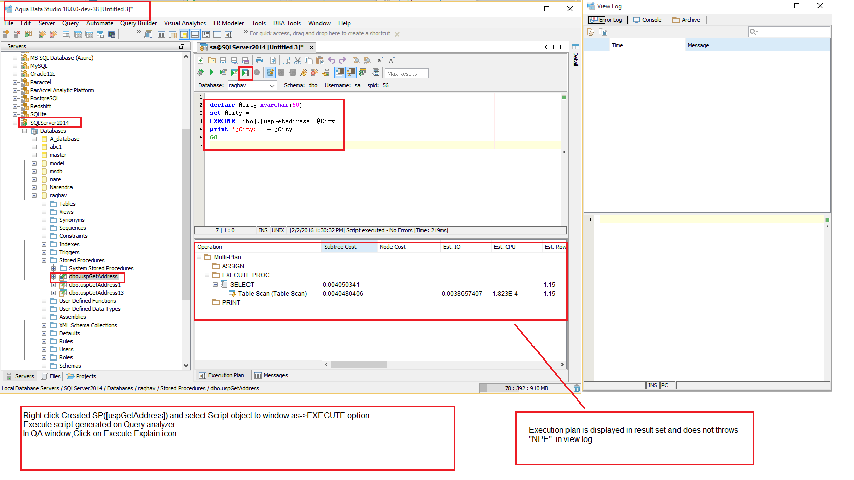Save the script with the Save icon
The image size is (854, 480).
tap(223, 60)
